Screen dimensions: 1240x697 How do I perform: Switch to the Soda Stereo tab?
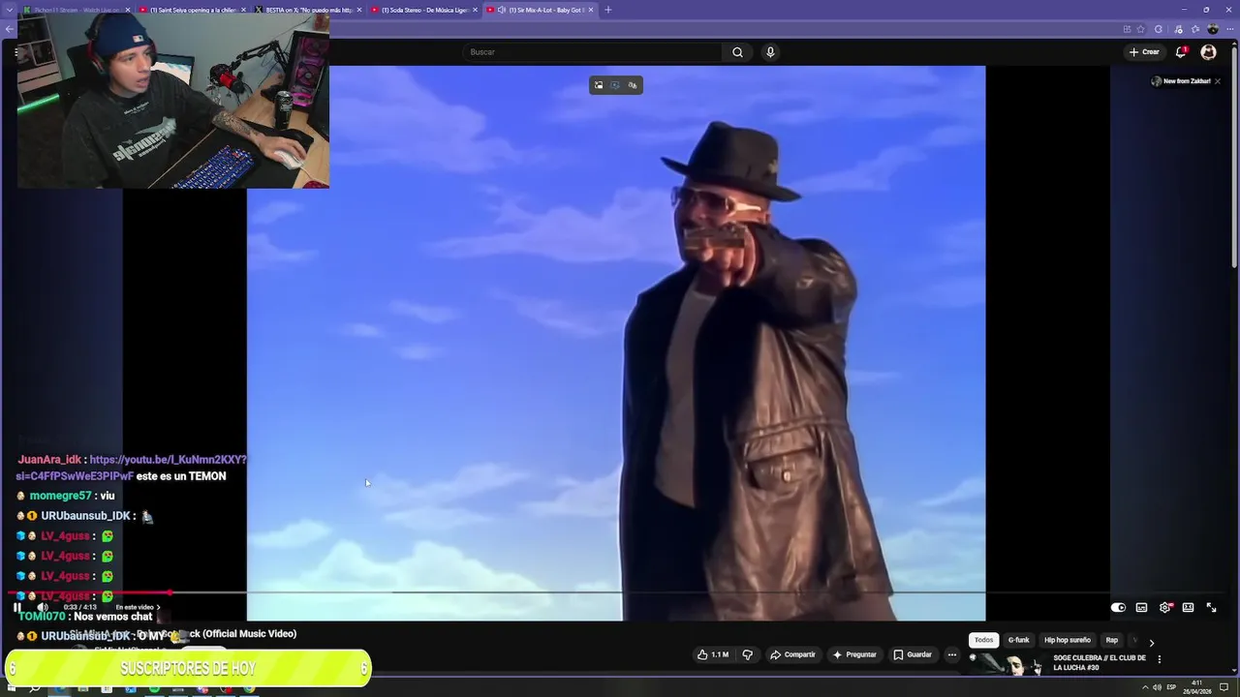coord(424,10)
